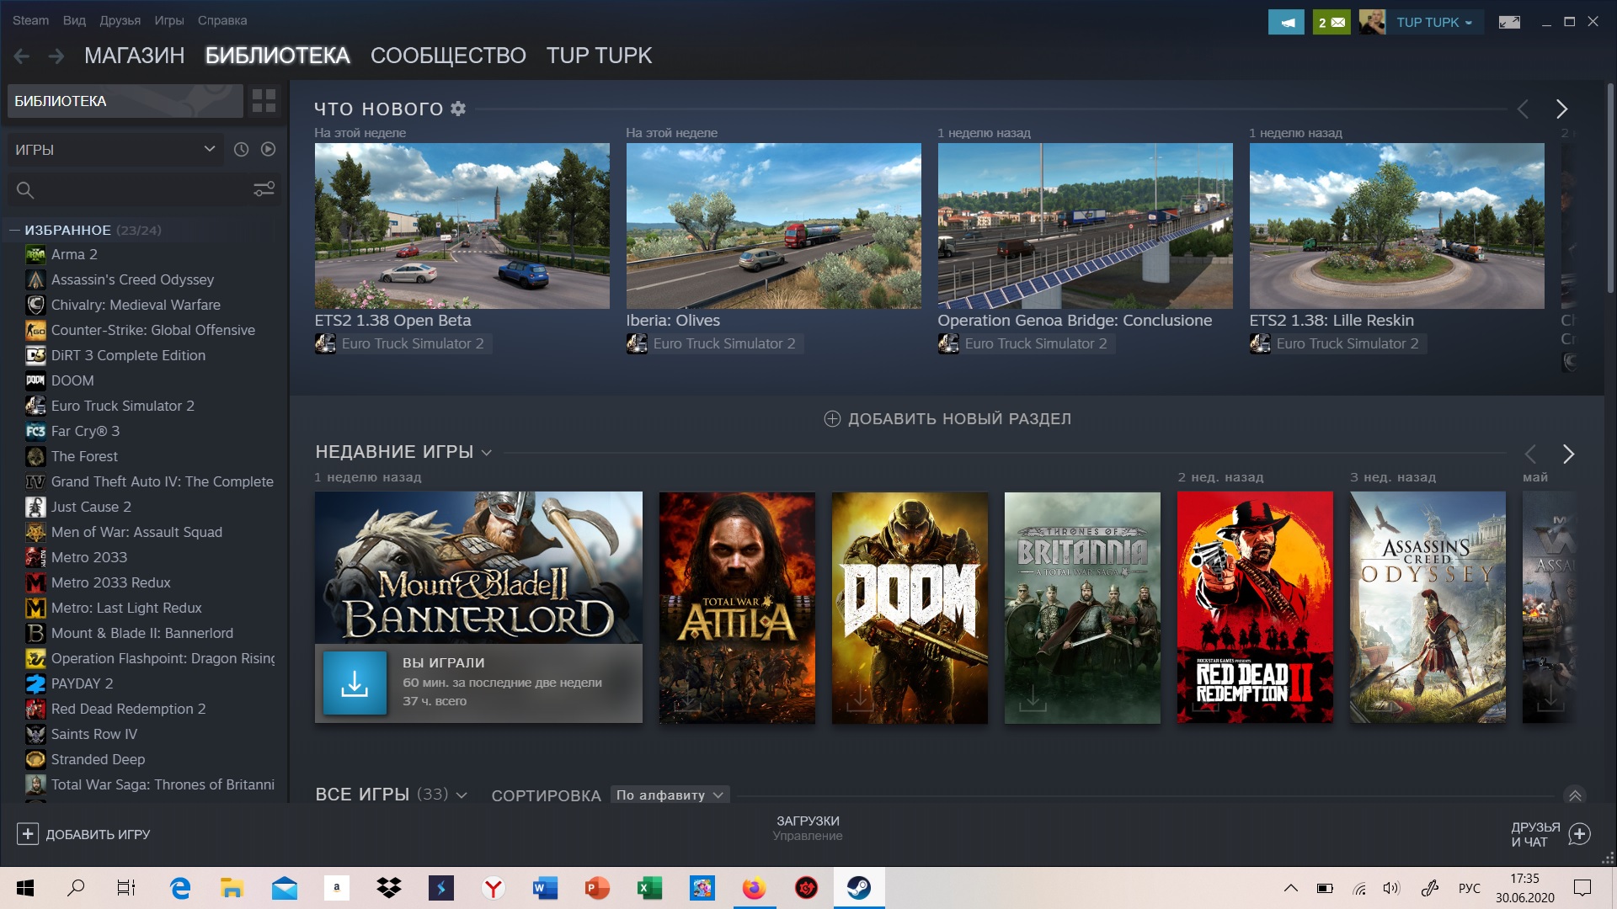
Task: Go forward with the navigation arrow
Action: pos(56,56)
